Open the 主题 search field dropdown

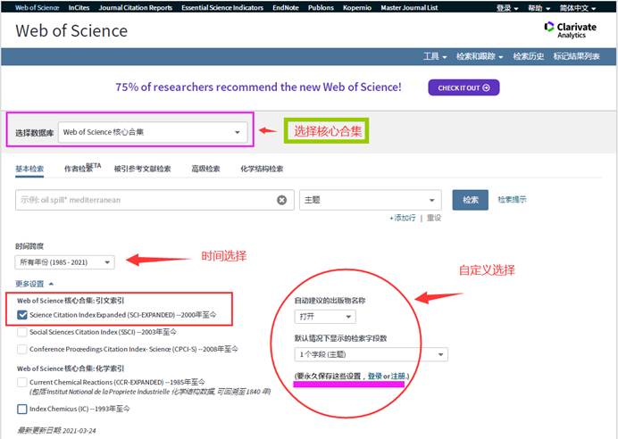pyautogui.click(x=370, y=200)
